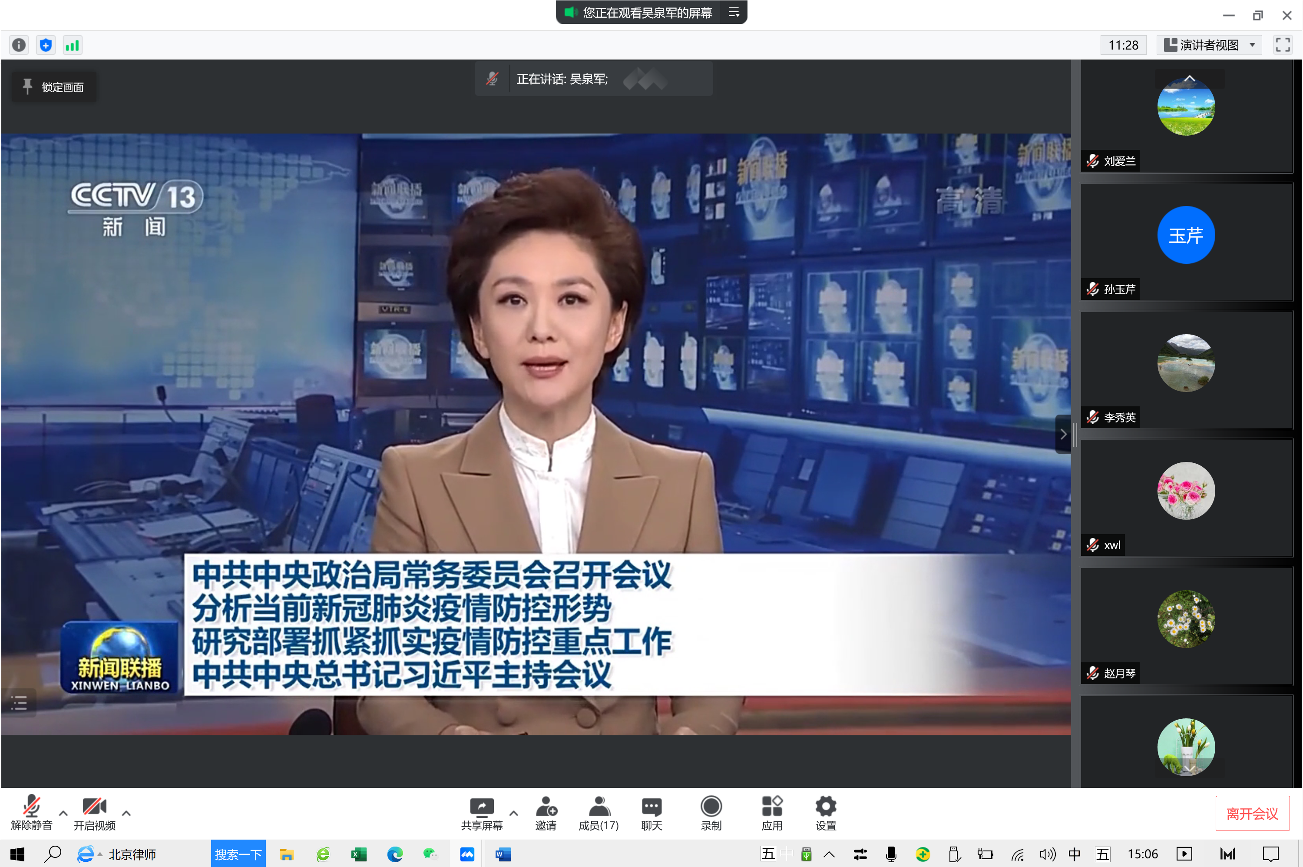The image size is (1303, 867).
Task: Click 赵月琴's muted mic indicator
Action: coord(1092,674)
